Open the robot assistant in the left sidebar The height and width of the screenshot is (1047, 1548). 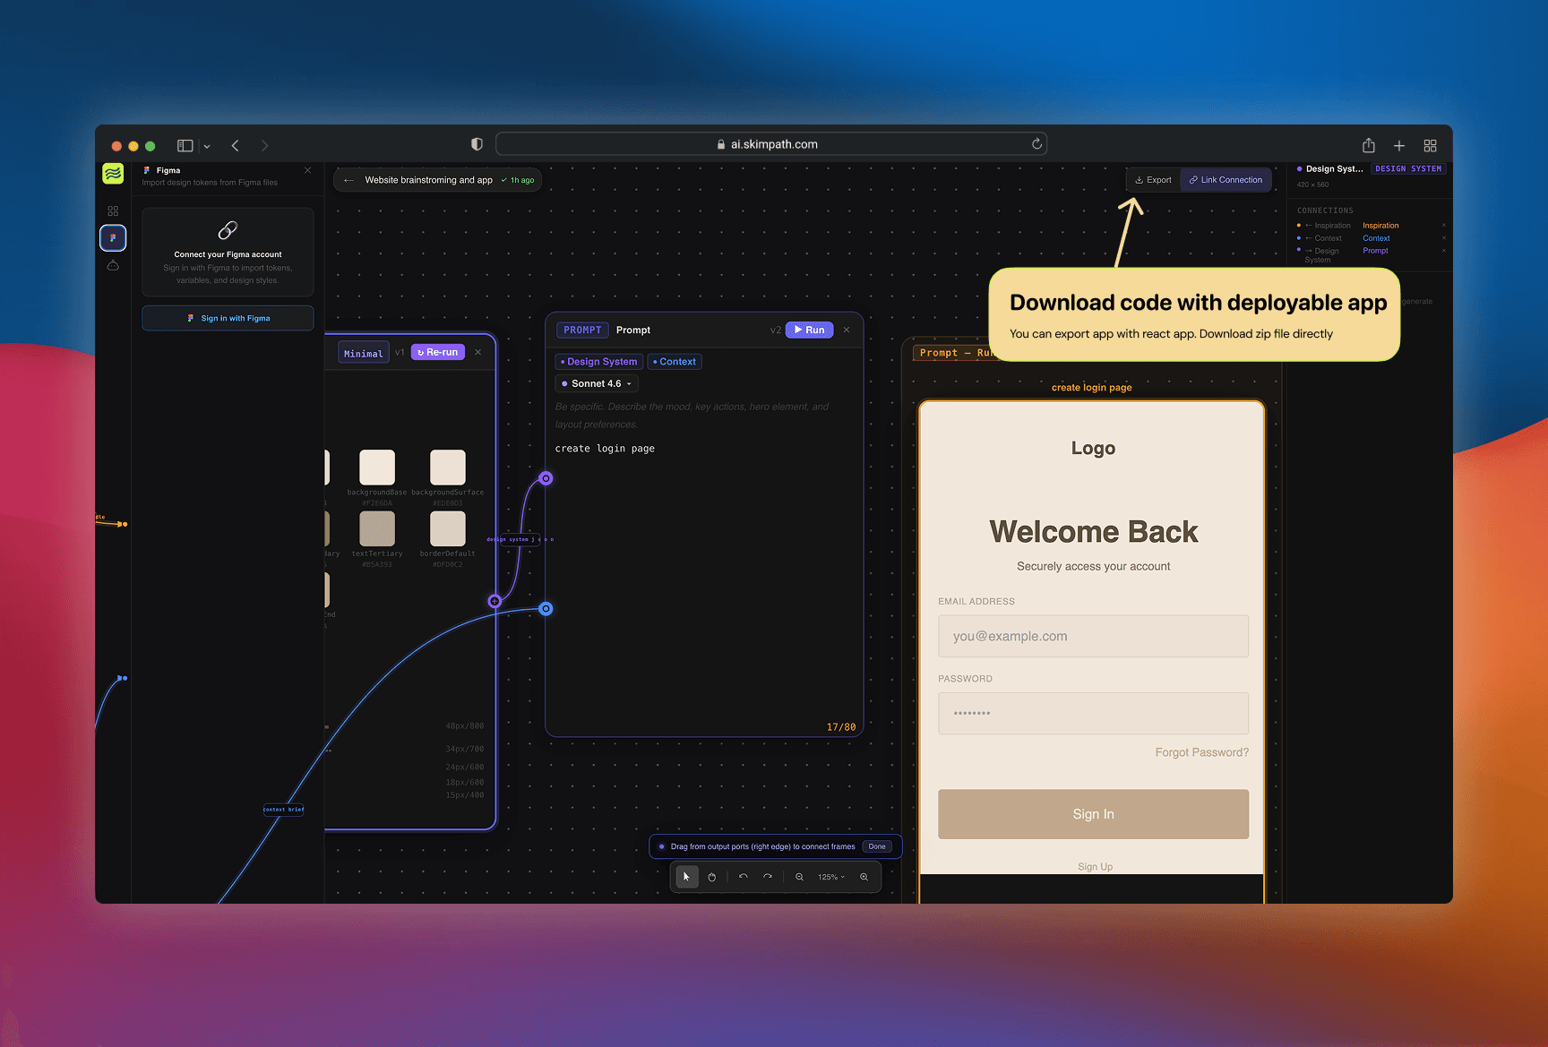[x=113, y=265]
